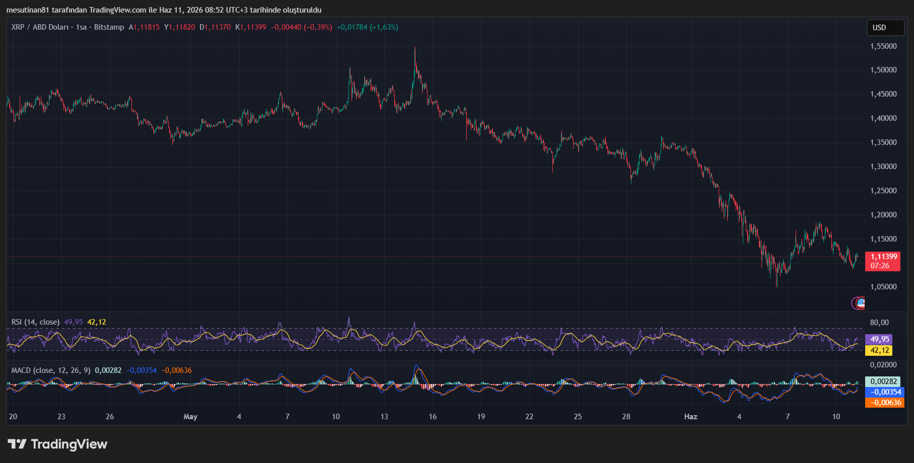Click the 26 date label on time axis

(110, 417)
